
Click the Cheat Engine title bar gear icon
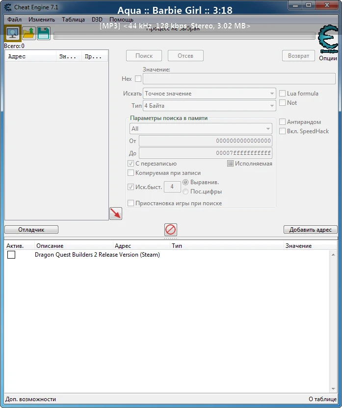coord(8,7)
